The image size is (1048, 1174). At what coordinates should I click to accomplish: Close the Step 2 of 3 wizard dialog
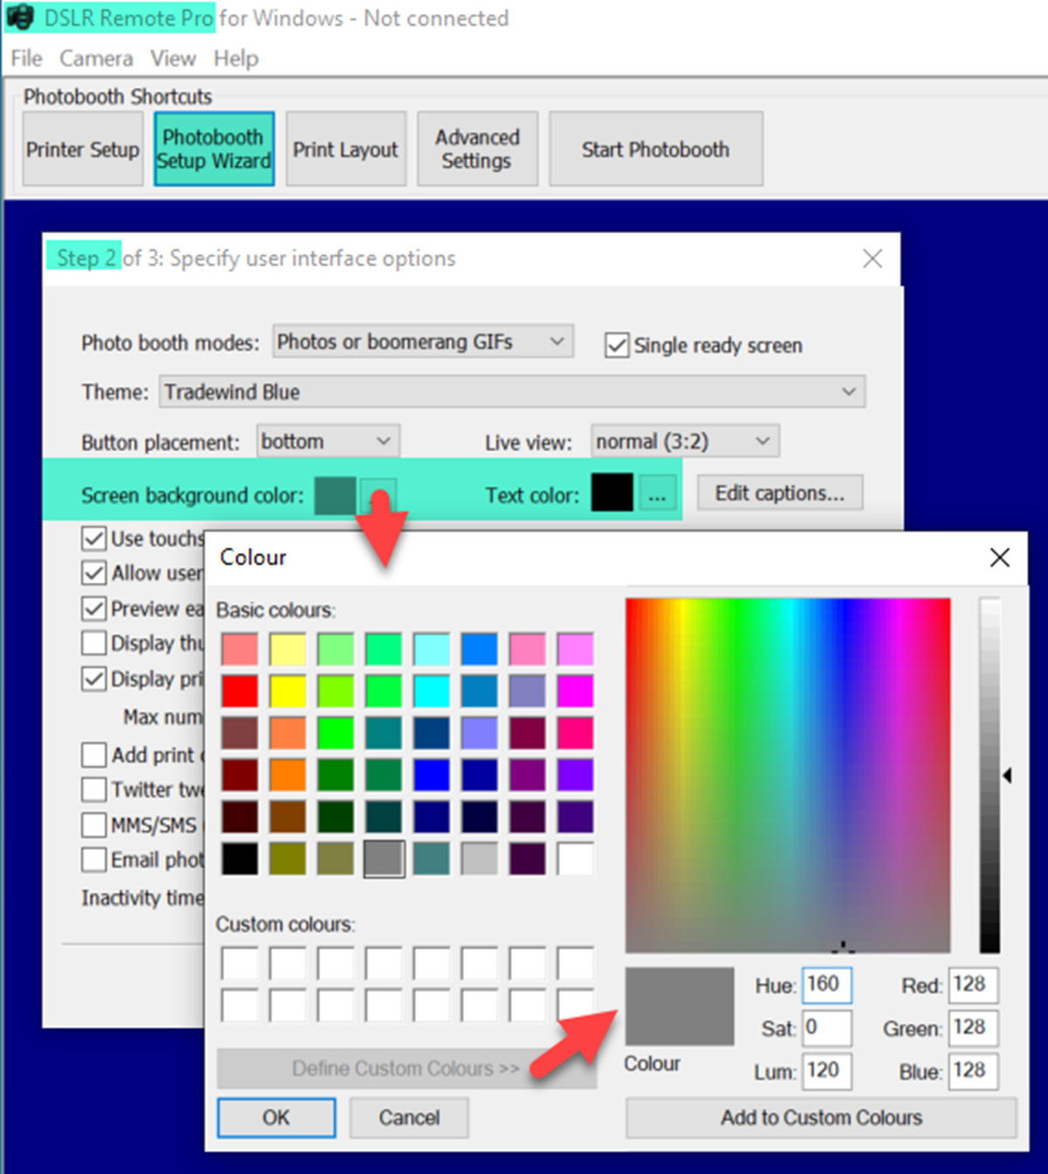[872, 259]
